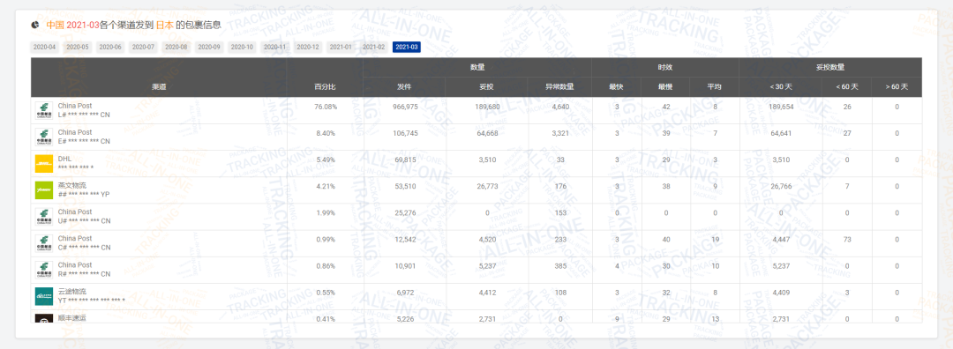Click the 发件 column header
This screenshot has height=349, width=953.
click(404, 86)
